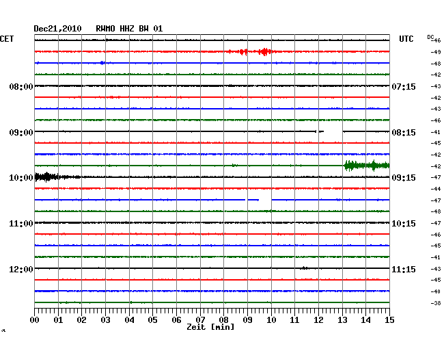Select the DC value -49
This screenshot has width=444, height=338.
[436, 52]
